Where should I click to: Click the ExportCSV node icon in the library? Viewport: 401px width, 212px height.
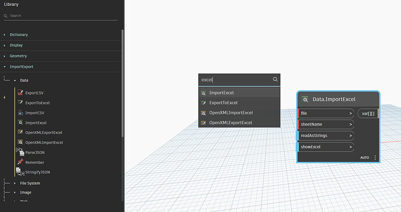pos(20,93)
